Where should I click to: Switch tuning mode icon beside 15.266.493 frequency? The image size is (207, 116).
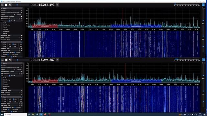(58, 5)
